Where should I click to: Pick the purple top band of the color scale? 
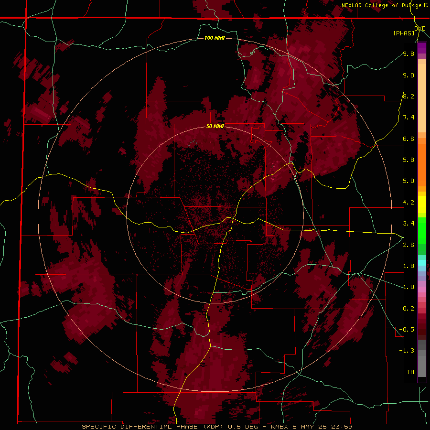point(422,48)
